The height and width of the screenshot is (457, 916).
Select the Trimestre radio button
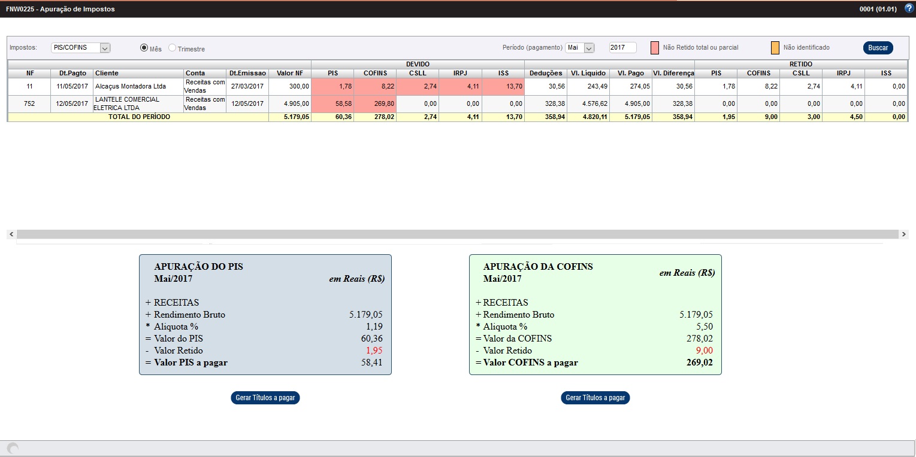click(x=173, y=48)
